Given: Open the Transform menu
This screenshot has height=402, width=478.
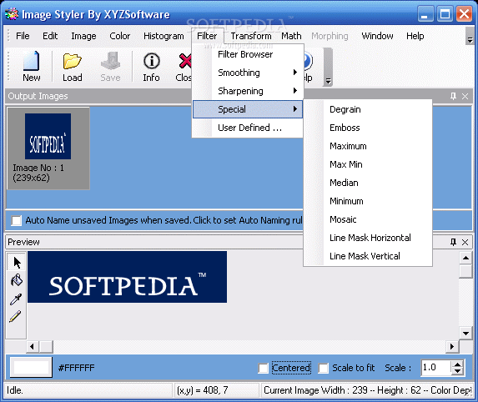Looking at the screenshot, I should 251,36.
